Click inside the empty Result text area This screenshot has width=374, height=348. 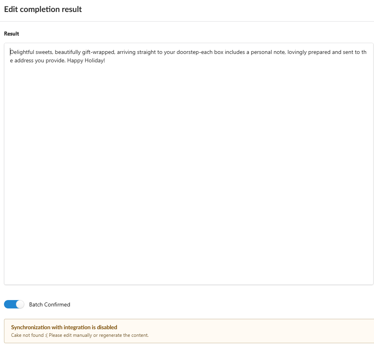coord(189,172)
